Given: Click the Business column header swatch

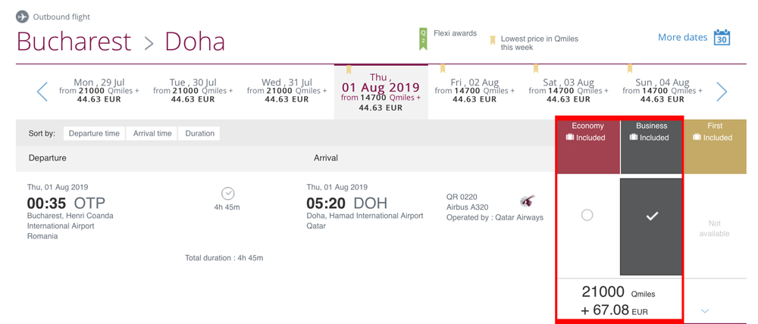Looking at the screenshot, I should [x=651, y=147].
